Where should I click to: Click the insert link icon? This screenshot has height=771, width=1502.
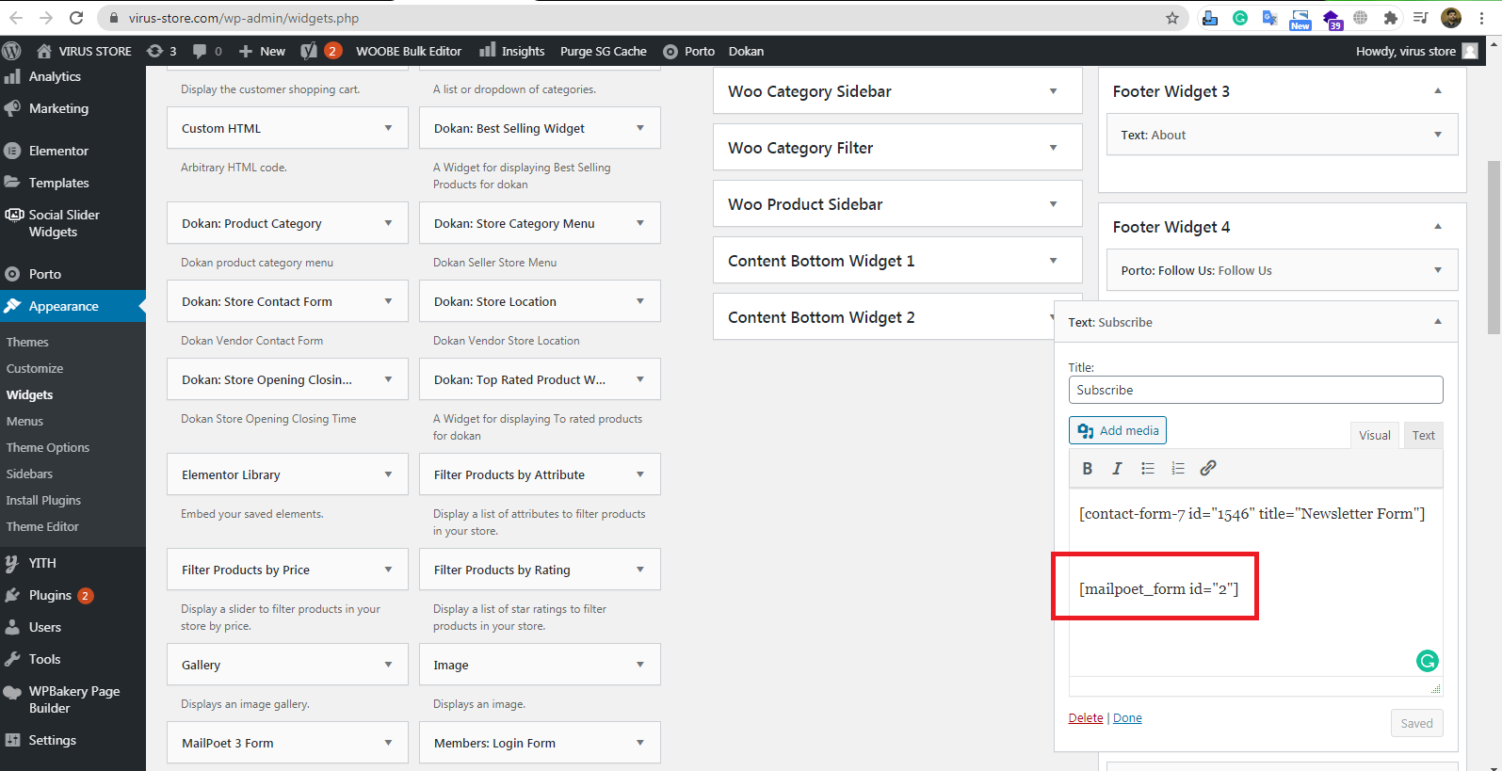point(1208,468)
